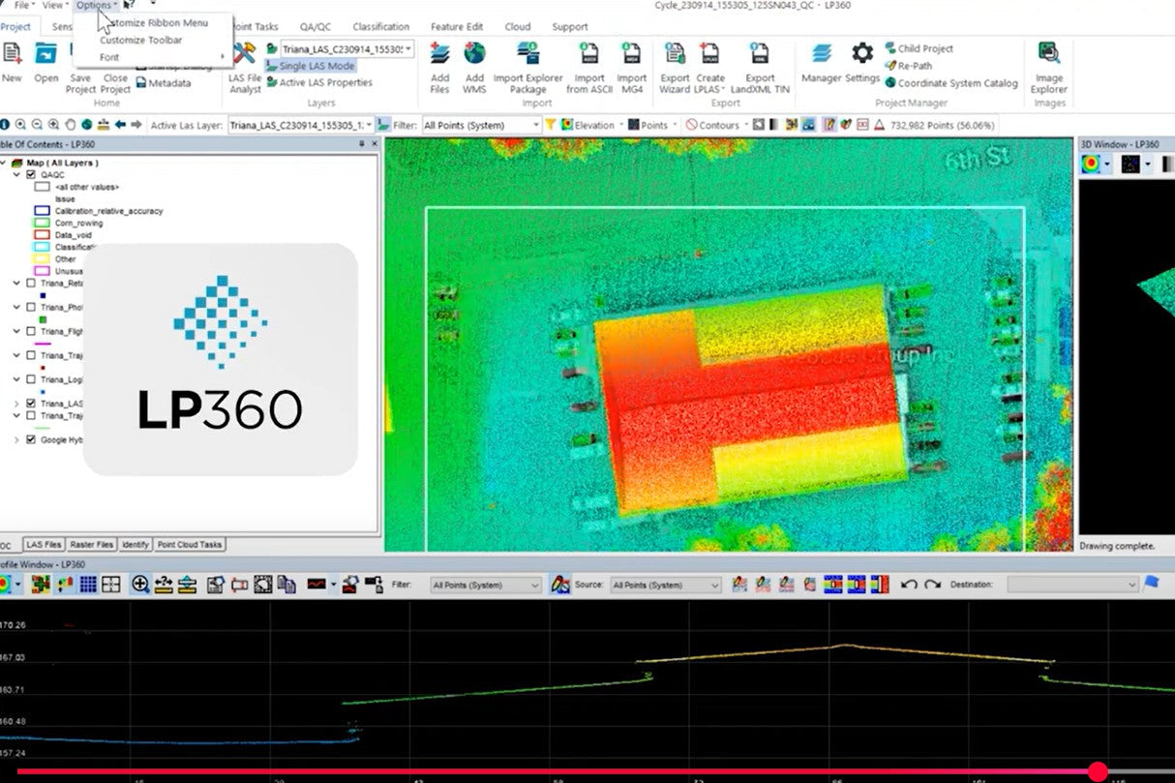The image size is (1175, 783).
Task: Open the Profile Window Filter dropdown
Action: point(486,585)
